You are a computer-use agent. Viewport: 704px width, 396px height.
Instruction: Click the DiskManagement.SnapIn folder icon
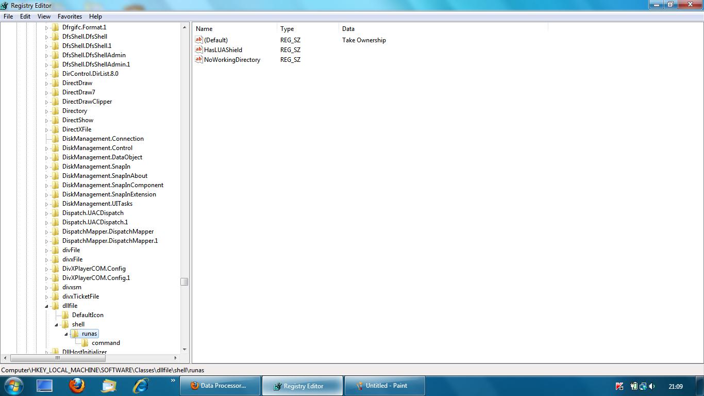55,167
